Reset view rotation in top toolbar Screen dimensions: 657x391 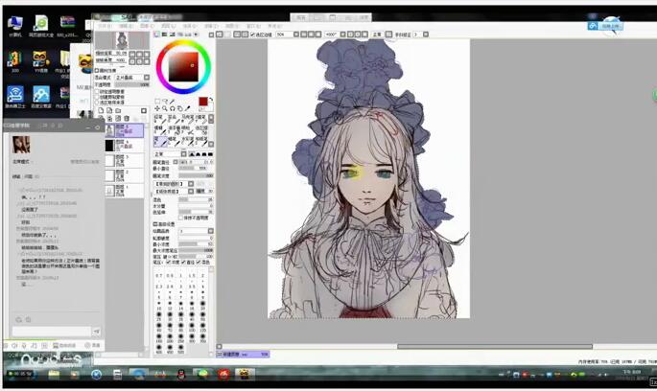point(364,34)
